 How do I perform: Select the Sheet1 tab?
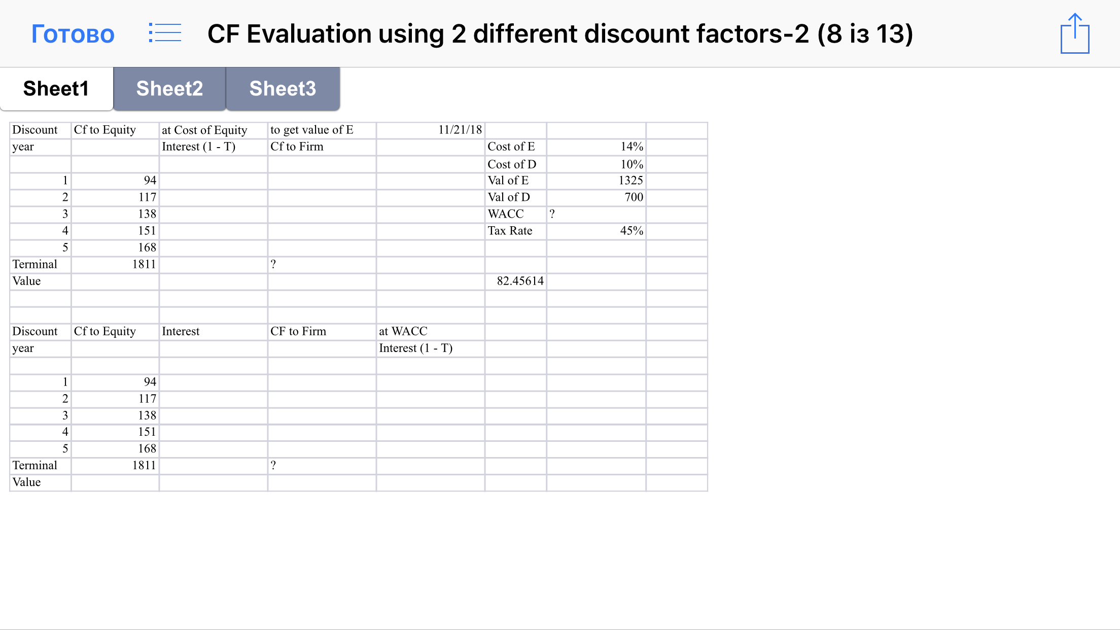point(56,89)
